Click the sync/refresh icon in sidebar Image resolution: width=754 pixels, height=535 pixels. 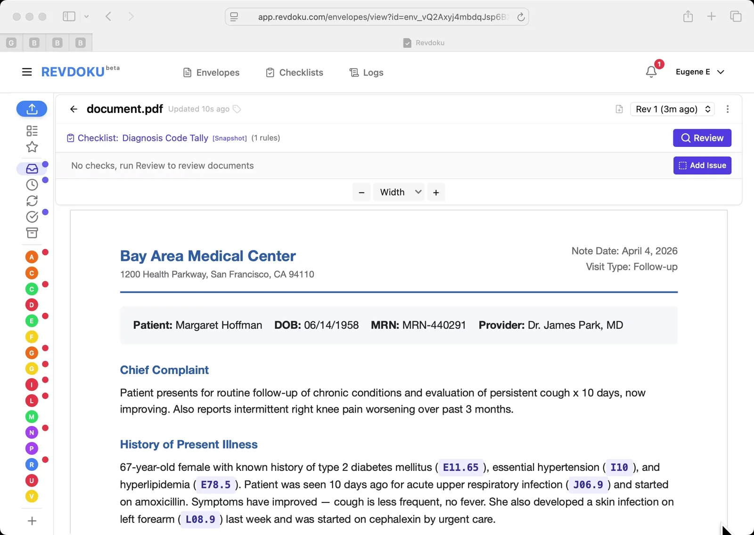point(32,201)
